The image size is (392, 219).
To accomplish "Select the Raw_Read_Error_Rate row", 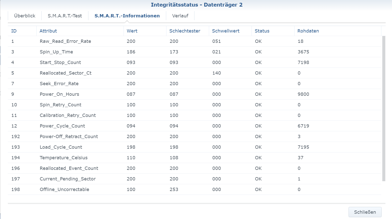I will (194, 41).
